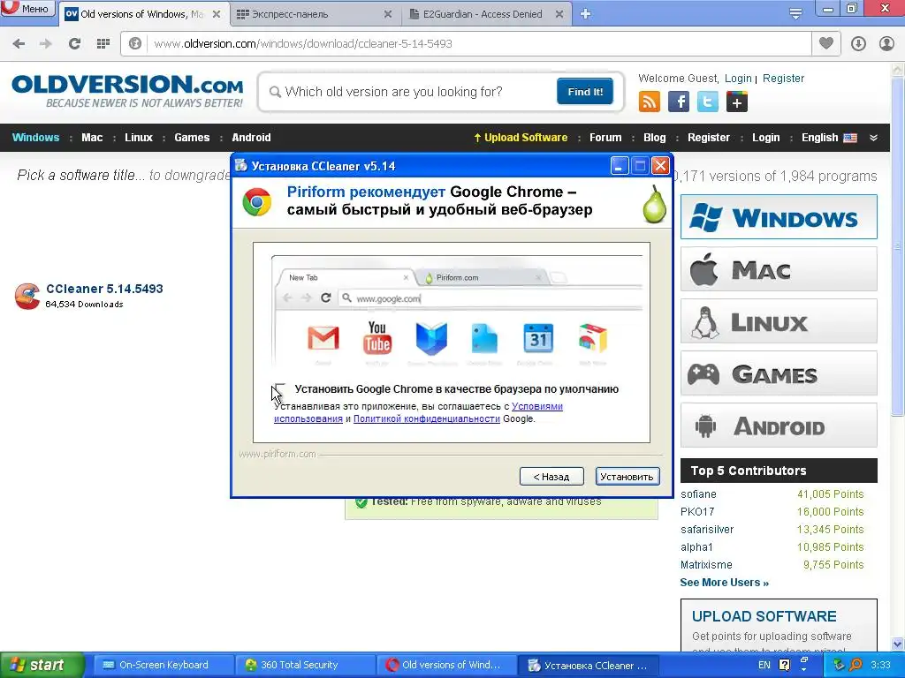Select Android in the site nav bar
This screenshot has width=905, height=678.
[x=251, y=137]
